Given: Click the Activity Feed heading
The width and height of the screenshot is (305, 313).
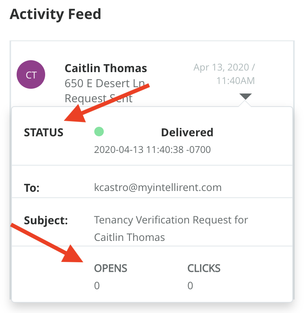Looking at the screenshot, I should [55, 14].
